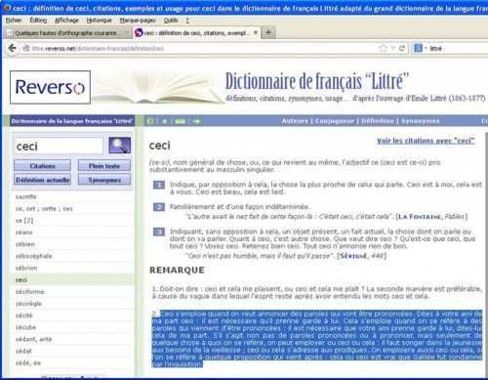Image resolution: width=488 pixels, height=380 pixels.
Task: Click the star favorite icon in blue toolbar
Action: click(x=165, y=121)
